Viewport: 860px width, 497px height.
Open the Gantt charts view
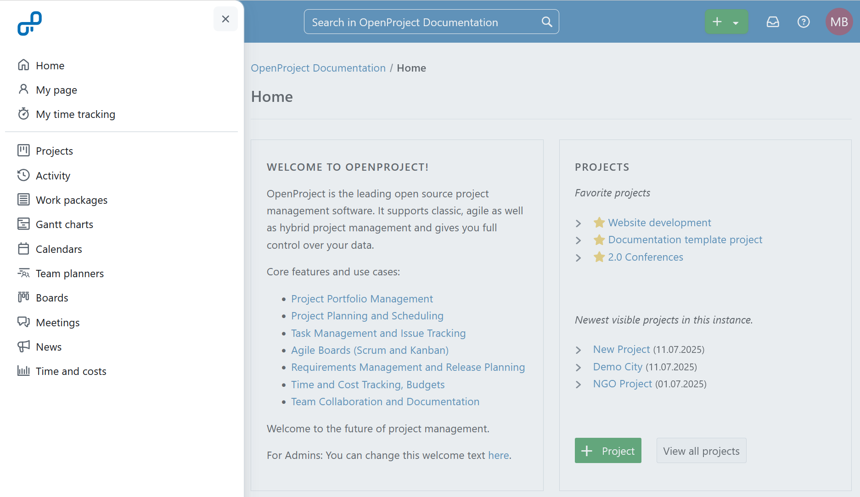tap(65, 224)
